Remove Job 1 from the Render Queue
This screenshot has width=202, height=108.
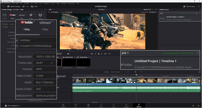pos(199,13)
